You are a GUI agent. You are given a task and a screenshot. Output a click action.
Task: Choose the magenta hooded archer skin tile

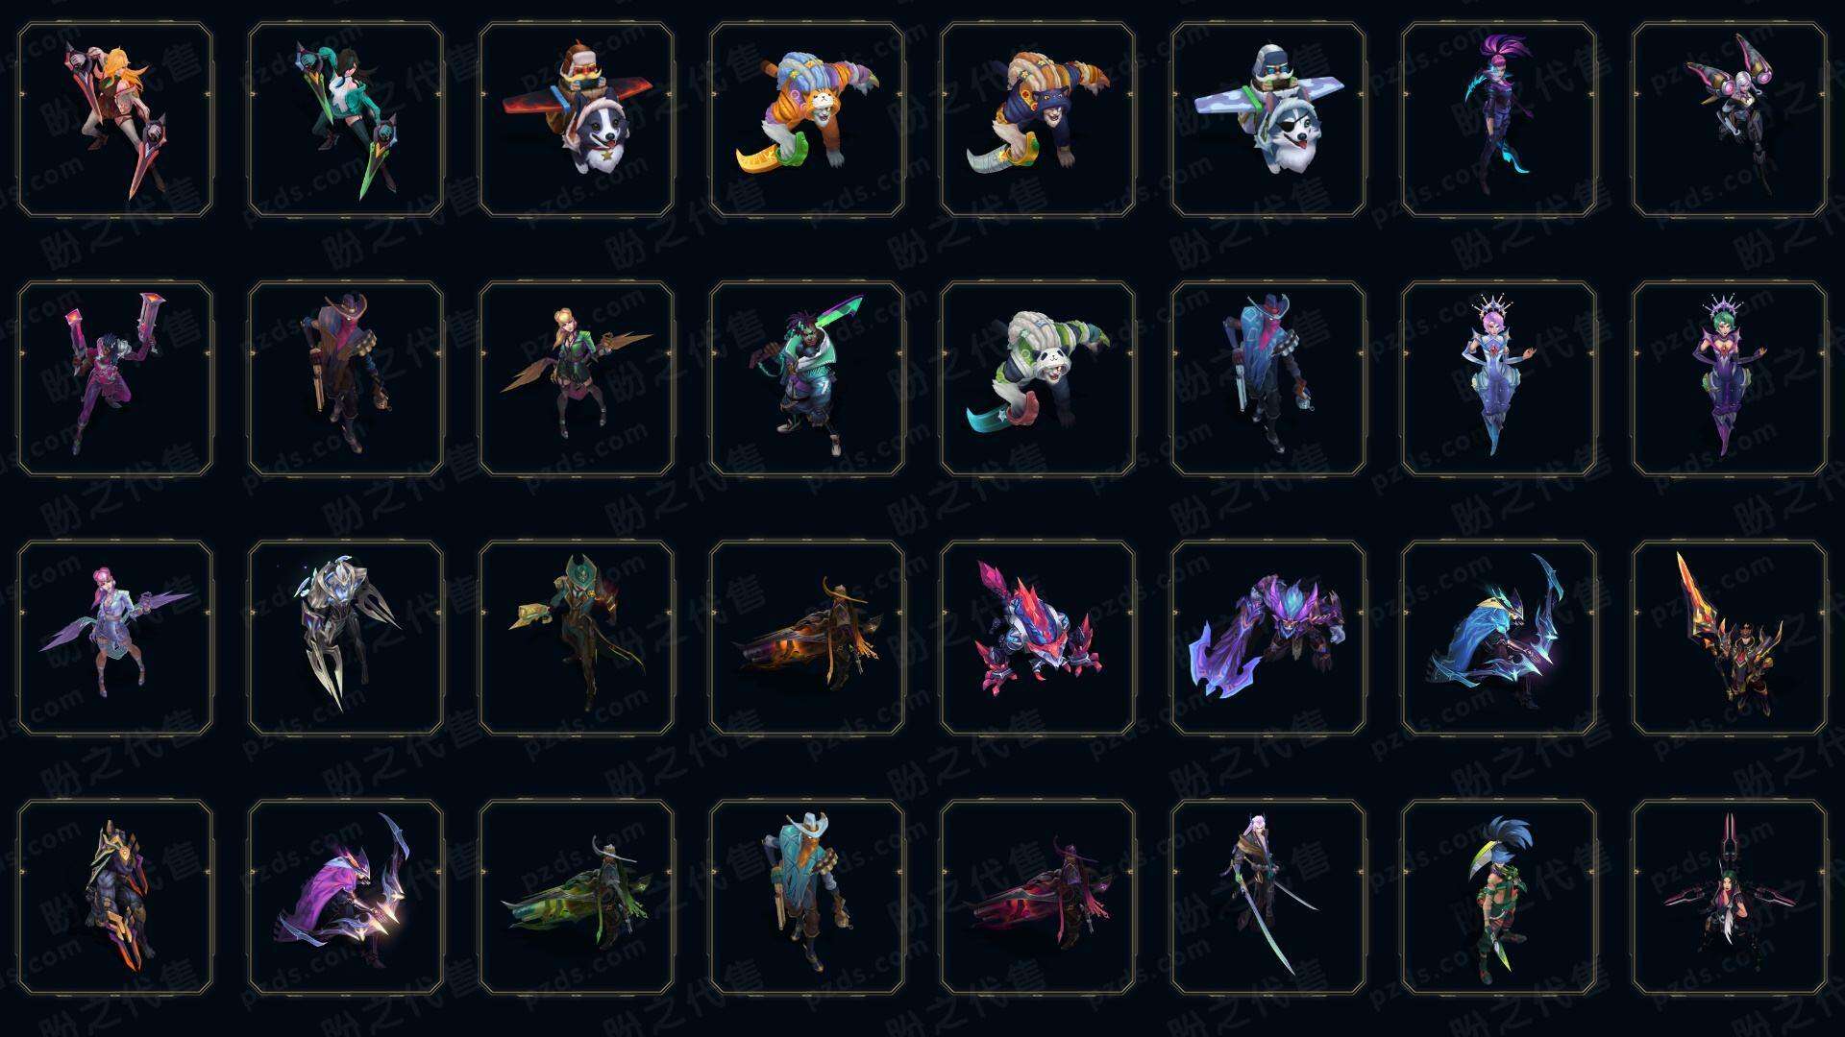click(x=346, y=897)
